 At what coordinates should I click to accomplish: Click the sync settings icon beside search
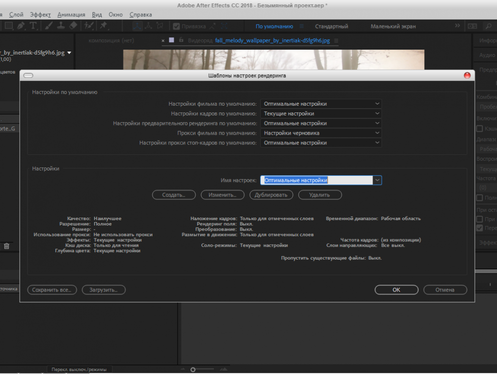tap(472, 26)
